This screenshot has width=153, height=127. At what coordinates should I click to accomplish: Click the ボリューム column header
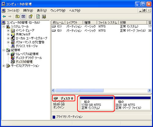58,22
